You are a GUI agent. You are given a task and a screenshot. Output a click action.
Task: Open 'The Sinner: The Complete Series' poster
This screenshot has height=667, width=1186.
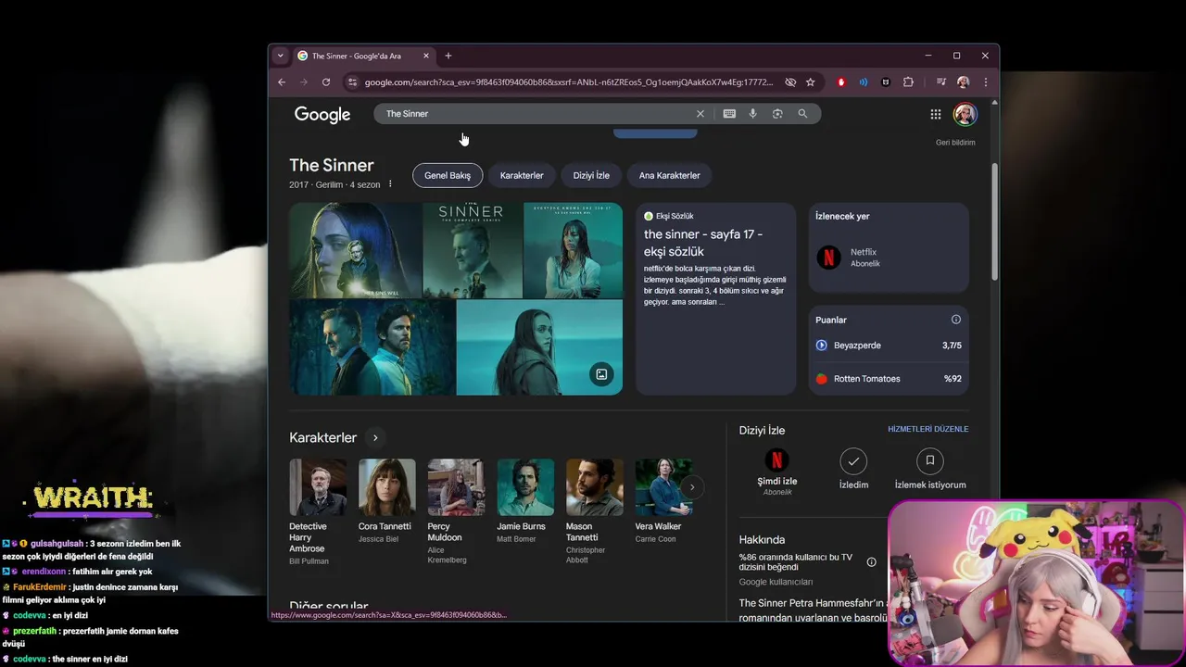[473, 250]
